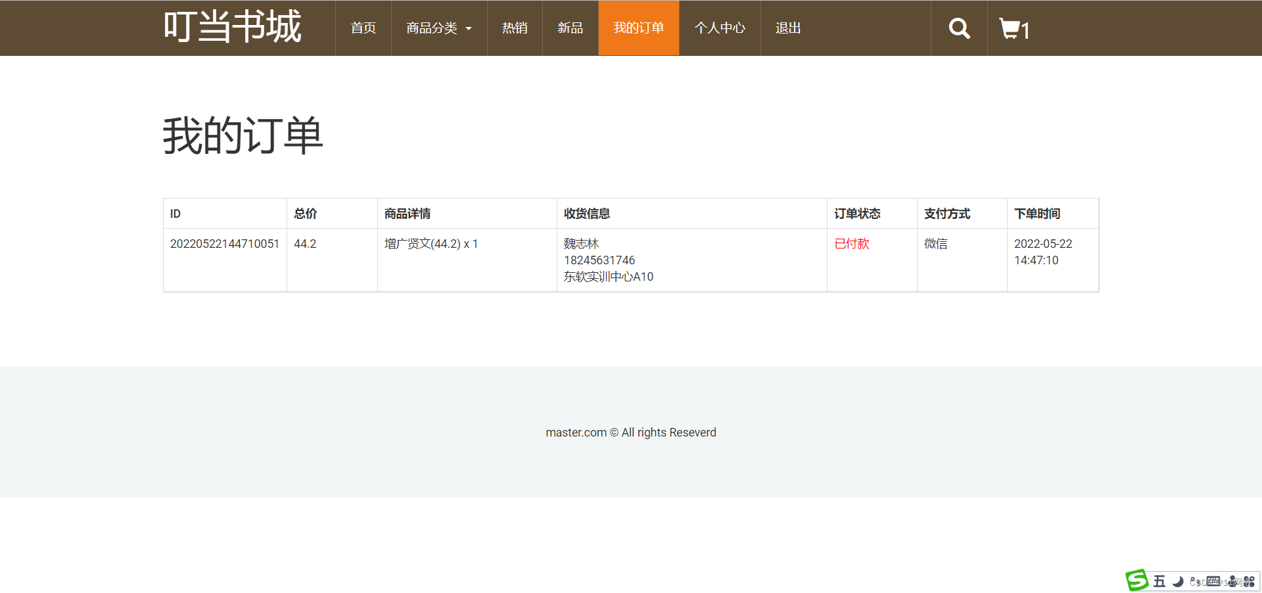This screenshot has width=1262, height=593.
Task: Expand the 商品分类 dropdown menu
Action: coord(439,28)
